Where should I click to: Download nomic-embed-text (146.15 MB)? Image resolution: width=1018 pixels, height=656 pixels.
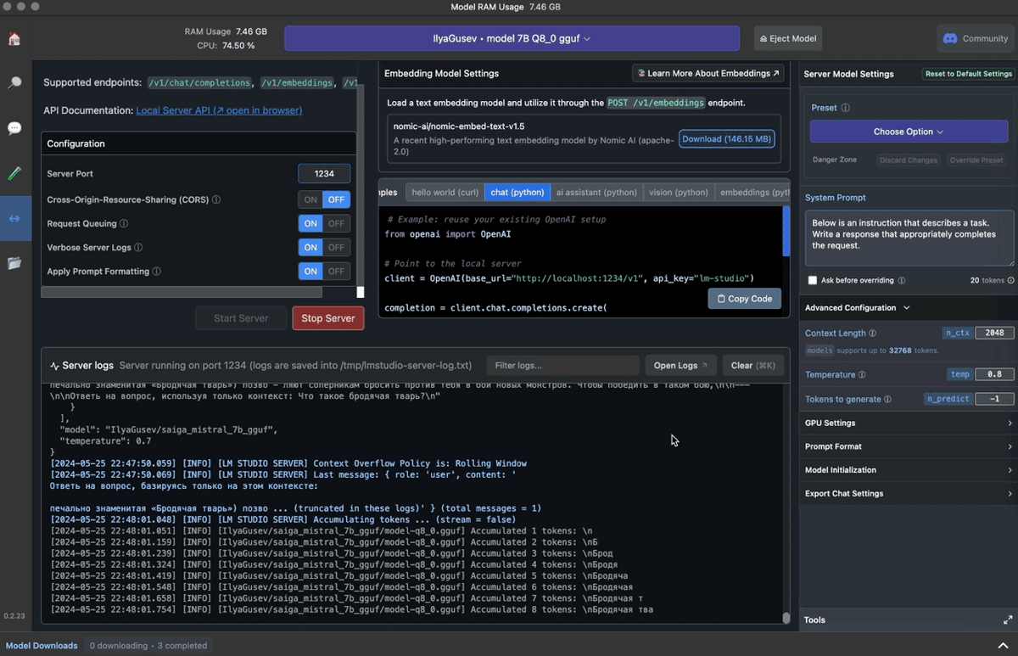[x=727, y=139]
